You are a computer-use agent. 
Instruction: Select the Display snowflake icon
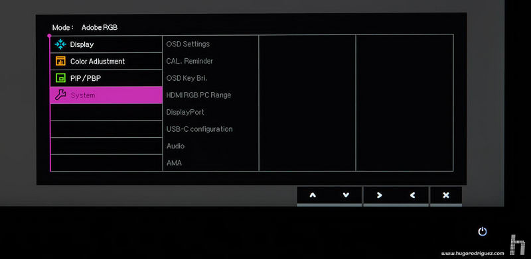click(x=60, y=44)
